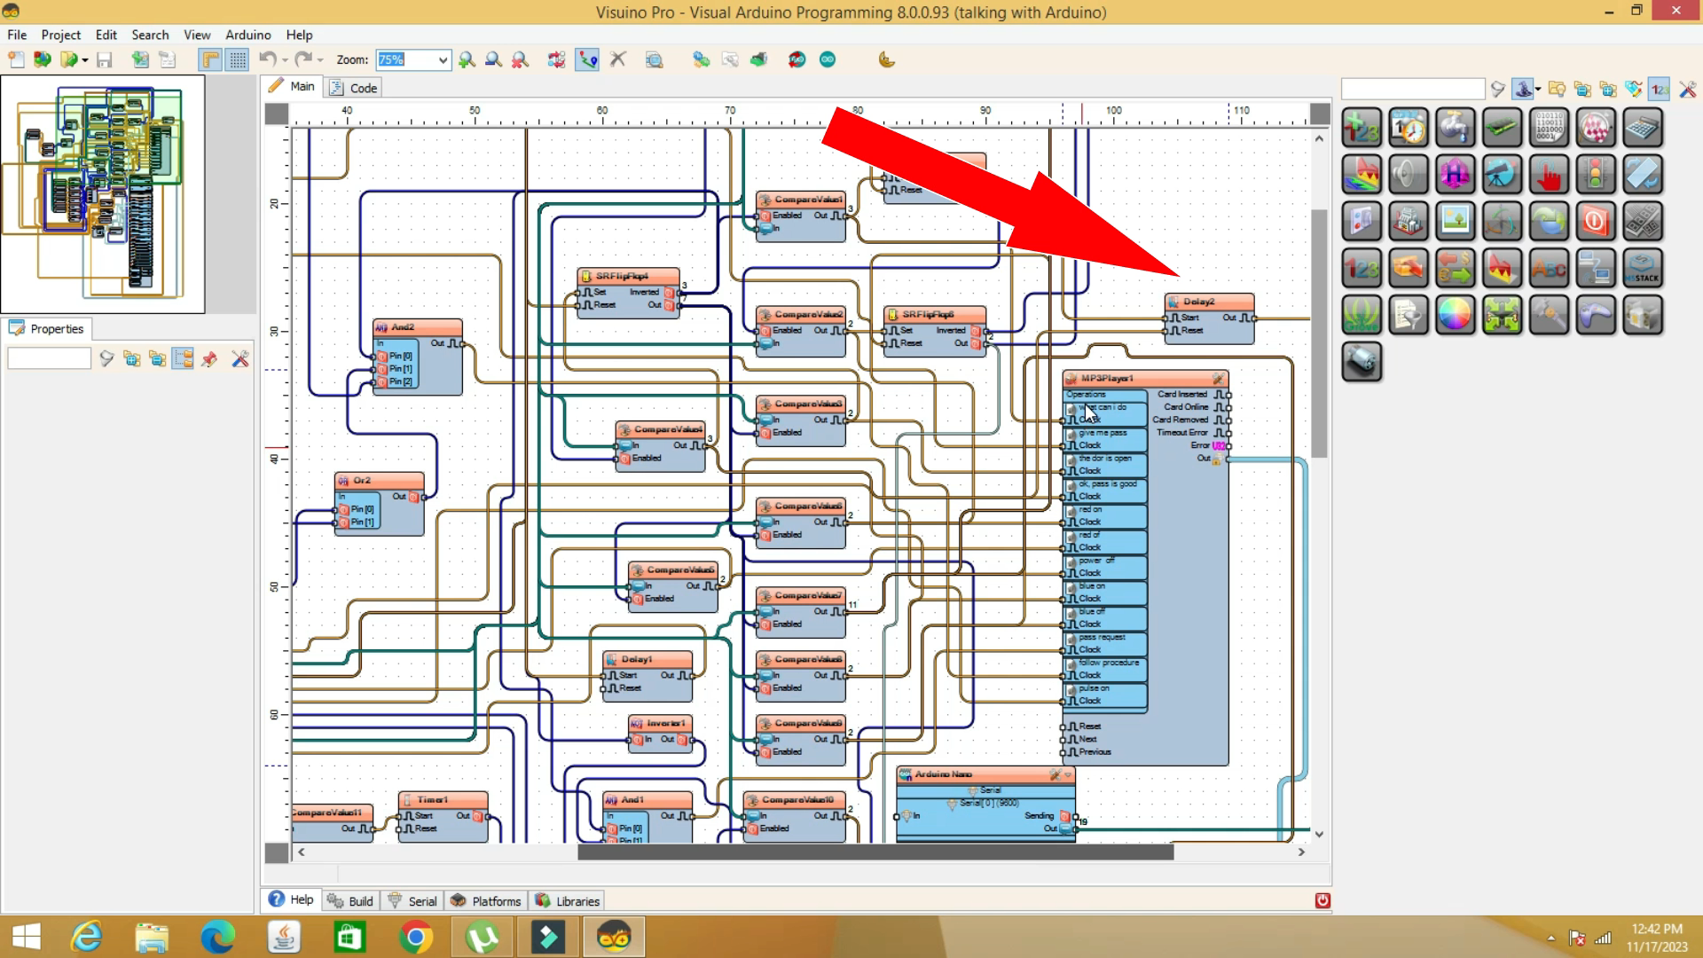Collapse all properties in Properties toolbar
Screen dimensions: 1703x958
click(x=158, y=358)
